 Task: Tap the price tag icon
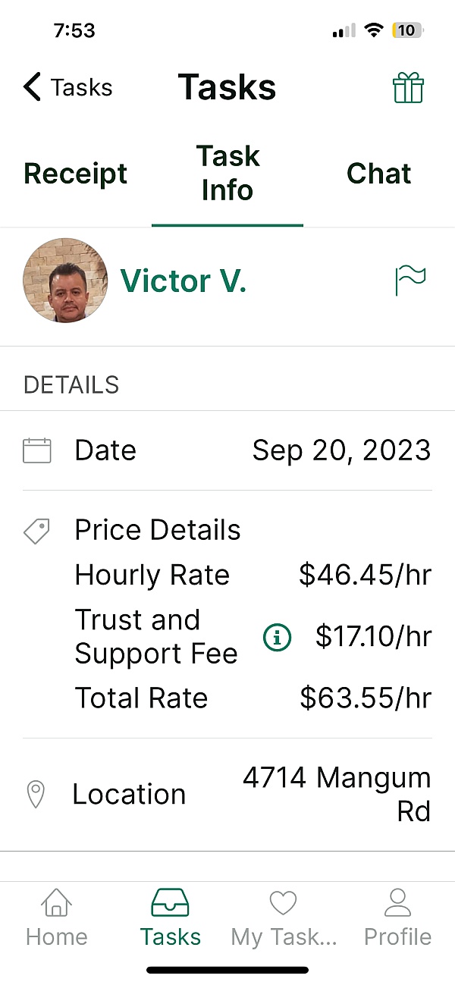coord(36,532)
